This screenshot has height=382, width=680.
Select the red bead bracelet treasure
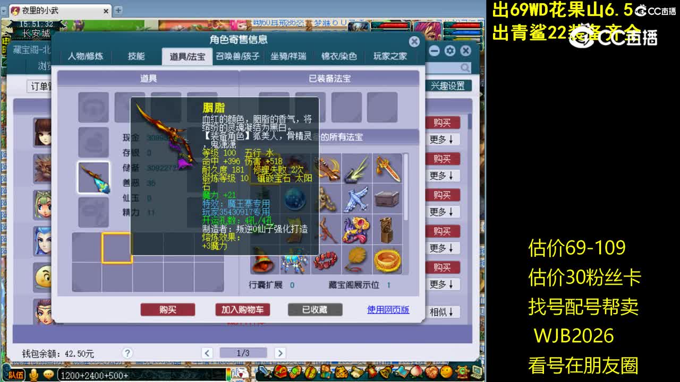pos(326,261)
